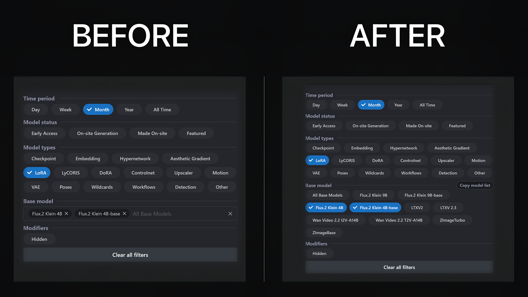Deselect Flux.2 Klein 4B-base chip in After panel
This screenshot has height=297, width=528.
[x=375, y=208]
